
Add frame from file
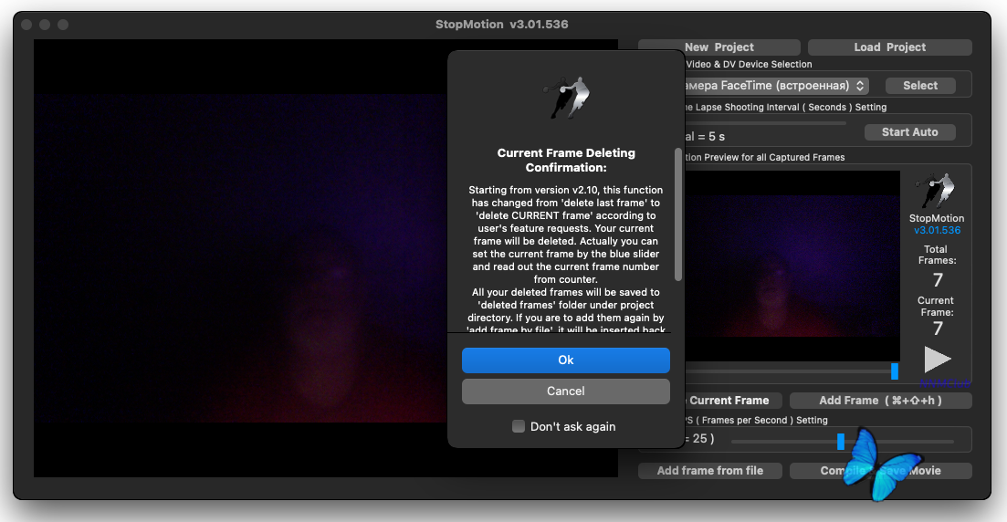pos(710,471)
